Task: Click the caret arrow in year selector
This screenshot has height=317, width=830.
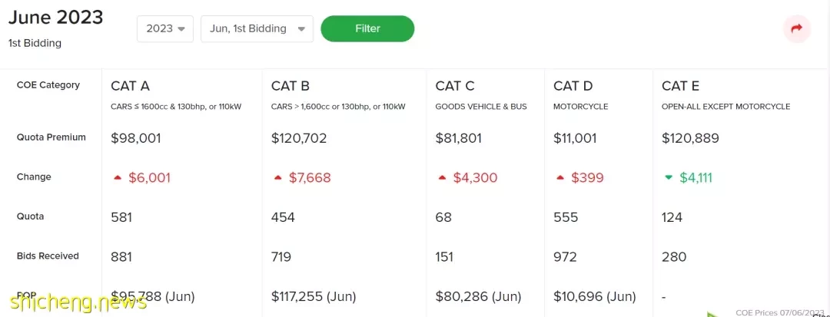Action: tap(181, 29)
